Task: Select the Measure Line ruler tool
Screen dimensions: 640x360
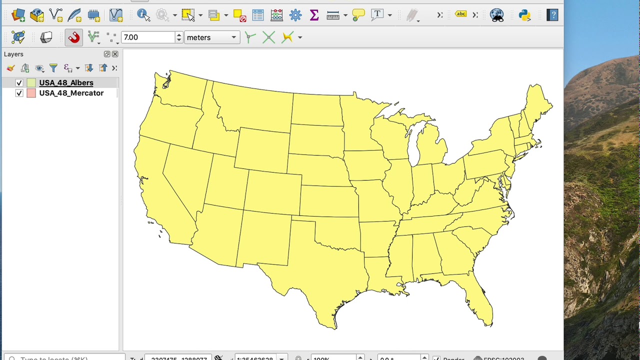Action: [333, 15]
